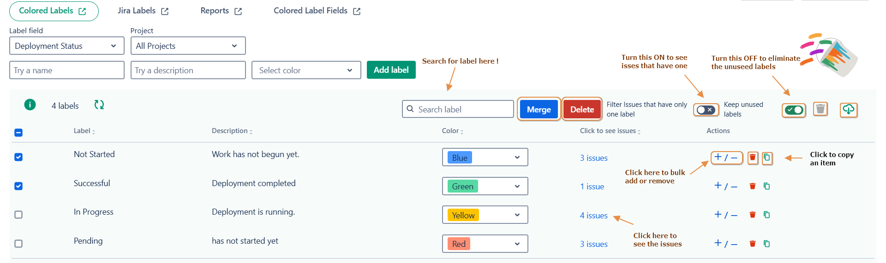
Task: Click the refresh labels icon
Action: coord(99,105)
